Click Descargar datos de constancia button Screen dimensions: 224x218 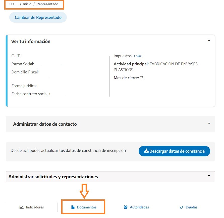(174, 151)
